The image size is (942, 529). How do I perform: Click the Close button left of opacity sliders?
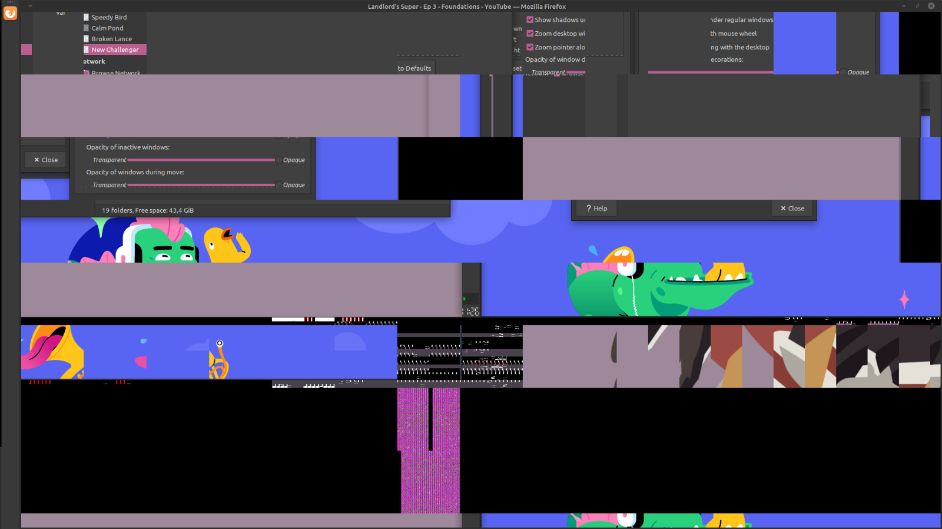(45, 160)
